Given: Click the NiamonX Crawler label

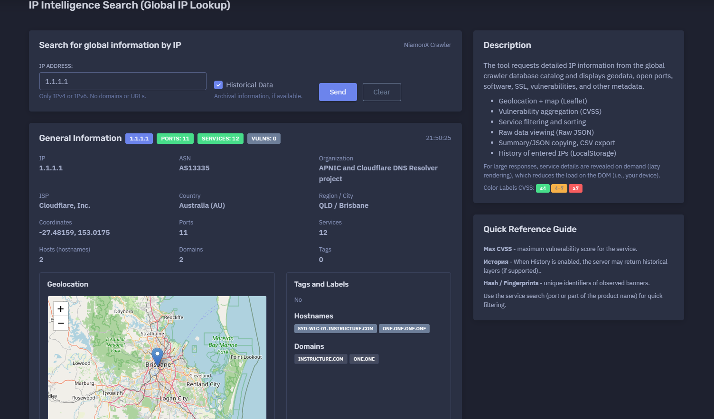Looking at the screenshot, I should pos(427,45).
